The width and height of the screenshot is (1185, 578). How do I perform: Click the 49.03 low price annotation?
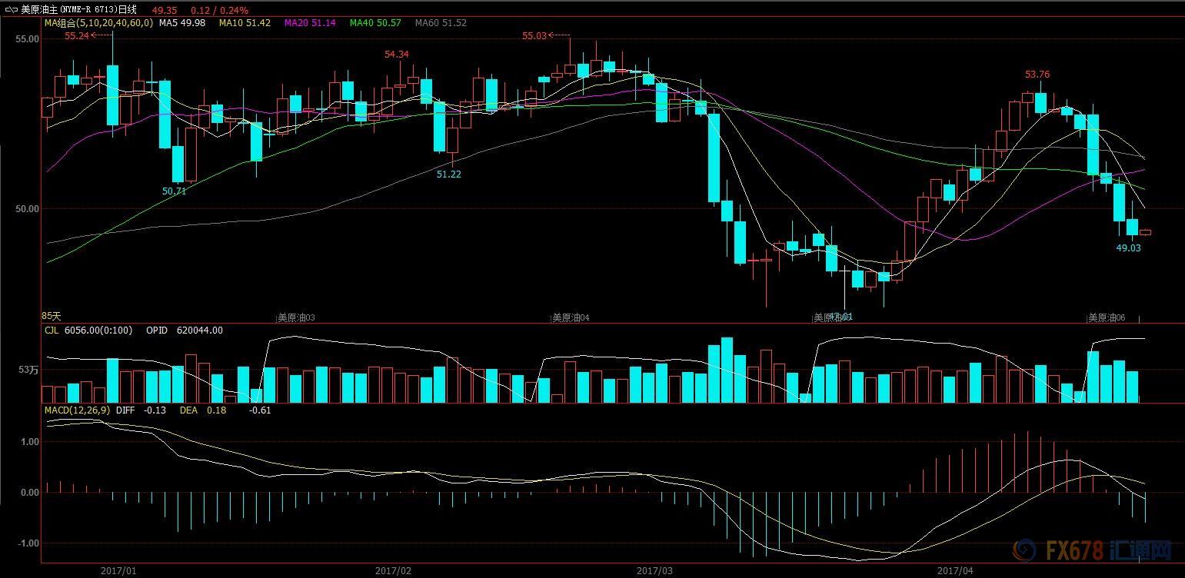click(1128, 248)
